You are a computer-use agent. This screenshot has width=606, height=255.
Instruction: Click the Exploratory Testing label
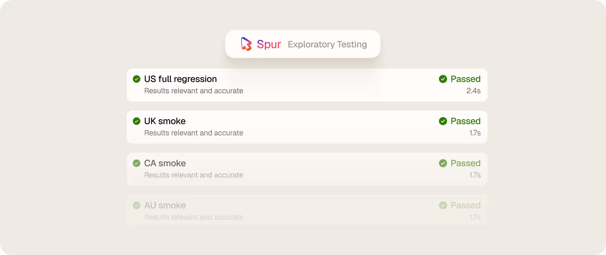(327, 44)
